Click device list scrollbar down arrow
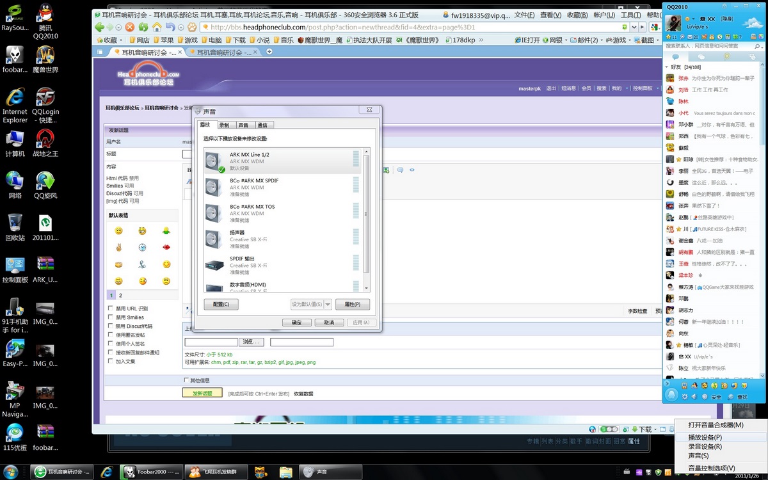 click(366, 288)
